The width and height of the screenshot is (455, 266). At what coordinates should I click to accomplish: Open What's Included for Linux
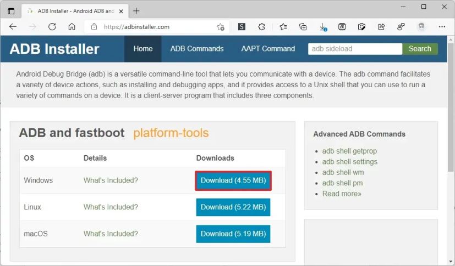[x=111, y=207]
